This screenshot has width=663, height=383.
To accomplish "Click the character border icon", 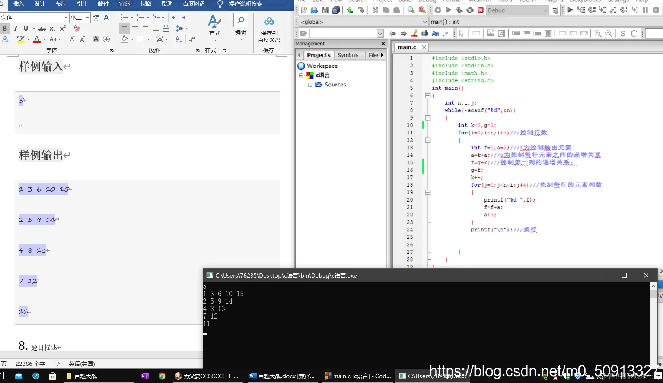I will (106, 18).
